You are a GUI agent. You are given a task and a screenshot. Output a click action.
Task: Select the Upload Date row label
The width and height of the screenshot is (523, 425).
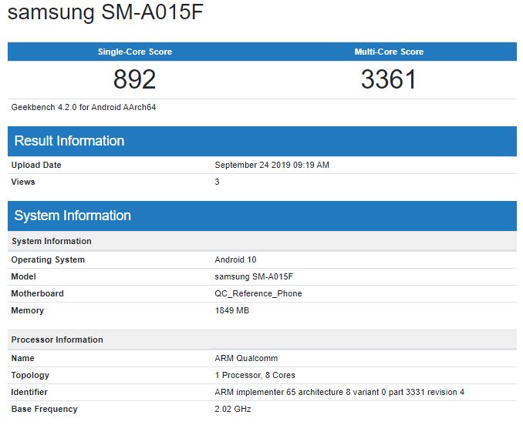pos(36,165)
